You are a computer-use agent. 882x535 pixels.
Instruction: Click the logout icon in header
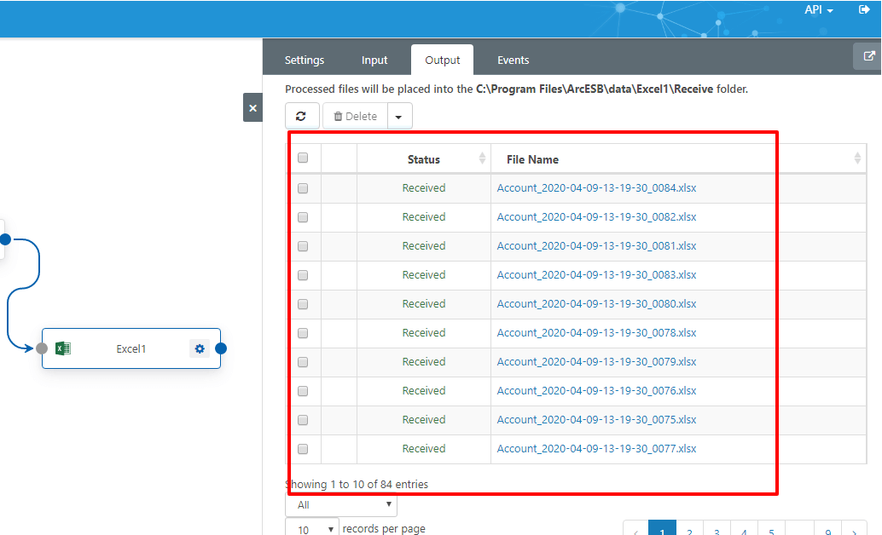tap(865, 9)
